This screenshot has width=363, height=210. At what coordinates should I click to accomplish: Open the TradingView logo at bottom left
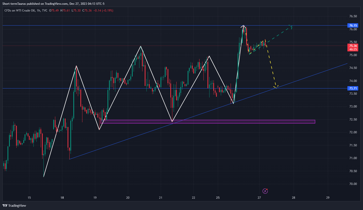click(x=14, y=205)
